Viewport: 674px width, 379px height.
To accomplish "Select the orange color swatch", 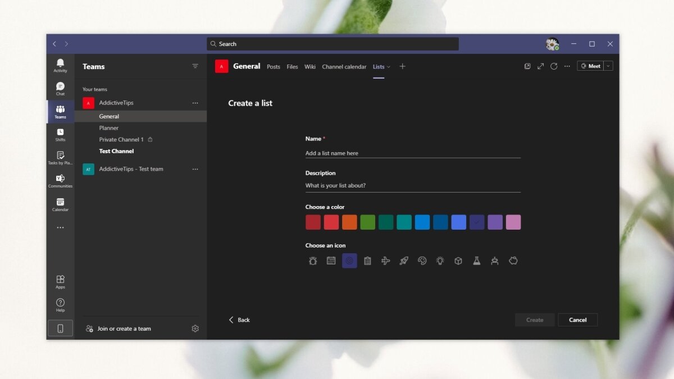I will 349,222.
